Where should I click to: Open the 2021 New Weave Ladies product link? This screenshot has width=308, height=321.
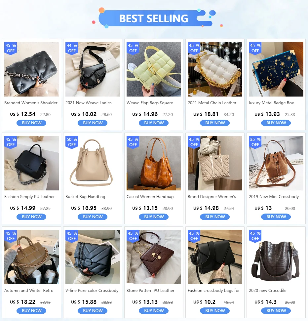pyautogui.click(x=89, y=103)
